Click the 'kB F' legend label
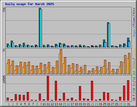The image size is (137, 107). point(134,98)
